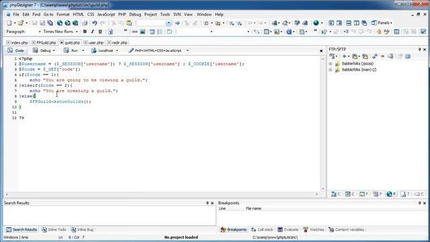The height and width of the screenshot is (242, 430).
Task: Click the green add icon in FTP panel
Action: (344, 56)
